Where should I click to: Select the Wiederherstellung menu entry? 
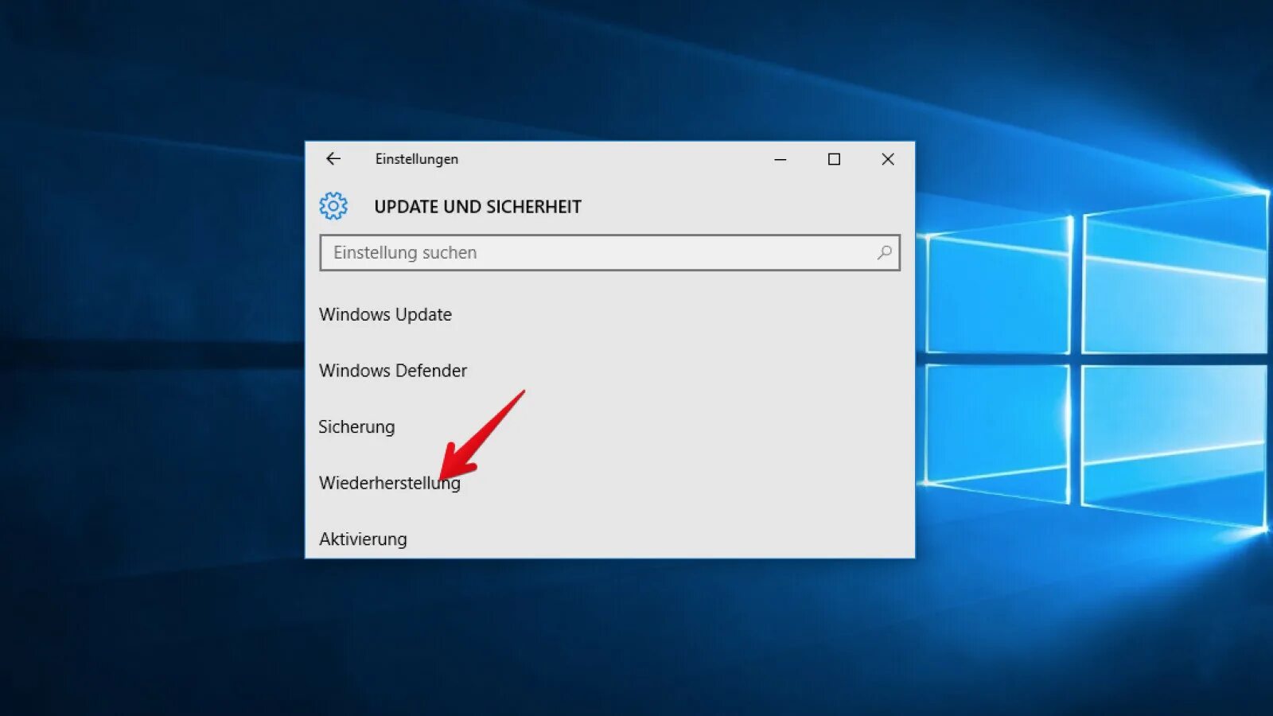(390, 484)
